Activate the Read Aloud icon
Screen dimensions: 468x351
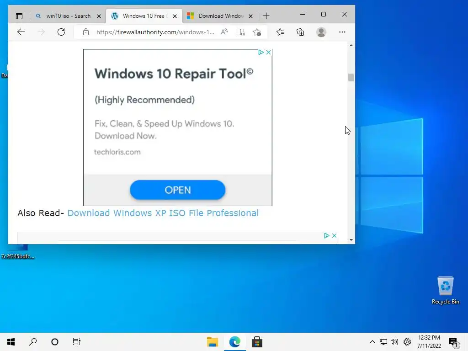(224, 32)
